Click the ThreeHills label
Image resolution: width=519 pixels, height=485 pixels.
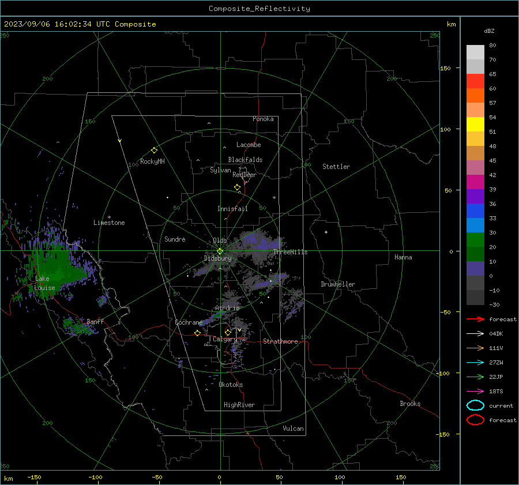coord(290,252)
